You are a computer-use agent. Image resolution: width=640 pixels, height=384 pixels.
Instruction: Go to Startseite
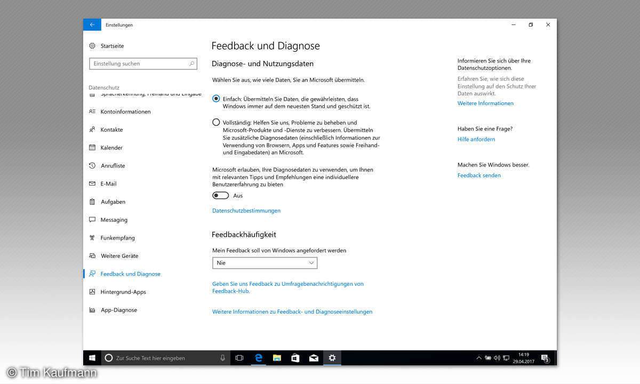pyautogui.click(x=112, y=46)
